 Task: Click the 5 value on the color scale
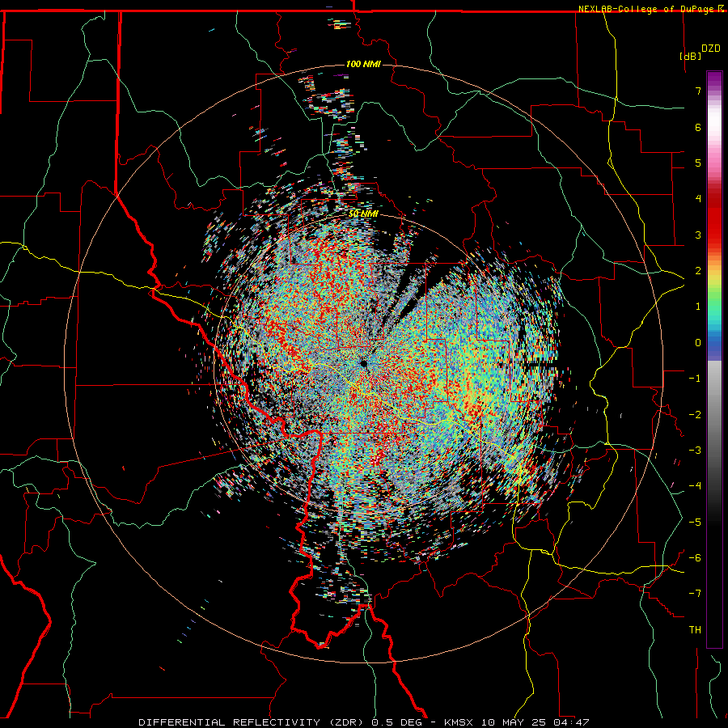click(698, 163)
